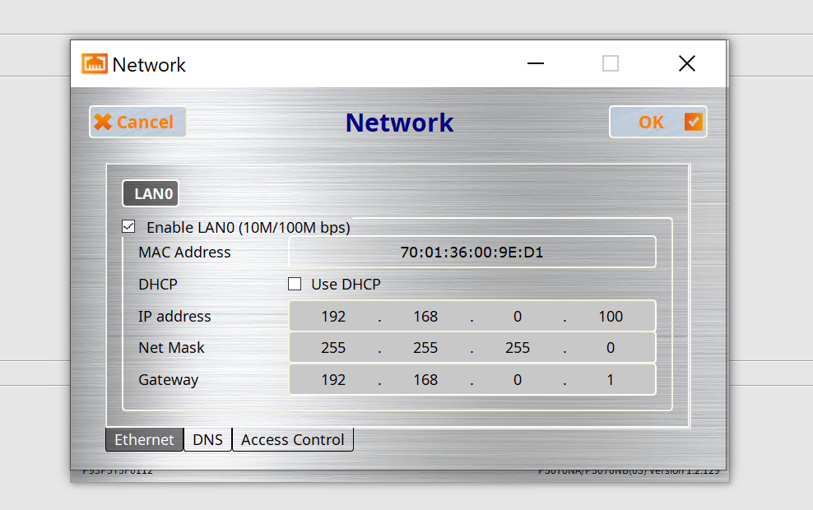Screen dimensions: 813x510
Task: Select first octet of IP address
Action: point(333,317)
